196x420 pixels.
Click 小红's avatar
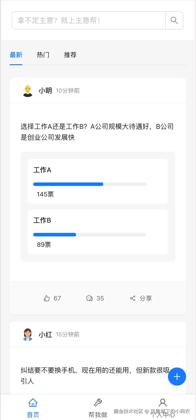28,334
